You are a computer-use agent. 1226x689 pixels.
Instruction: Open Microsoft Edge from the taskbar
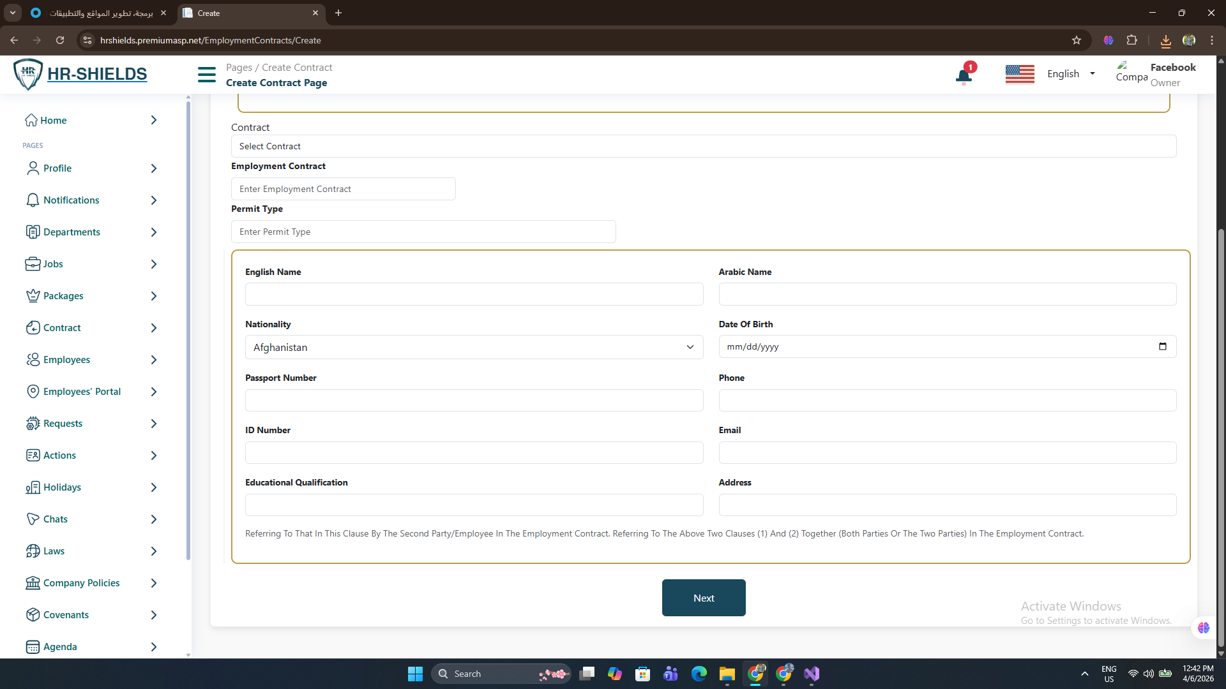tap(699, 674)
